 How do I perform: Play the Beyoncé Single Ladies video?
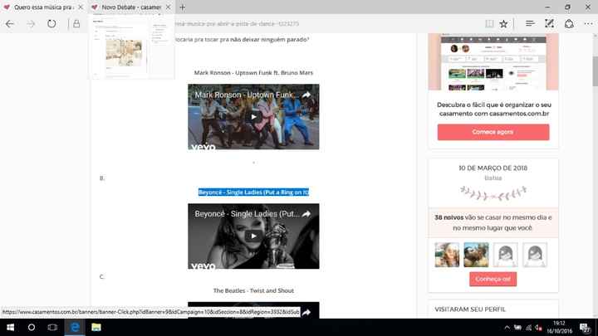[x=253, y=236]
